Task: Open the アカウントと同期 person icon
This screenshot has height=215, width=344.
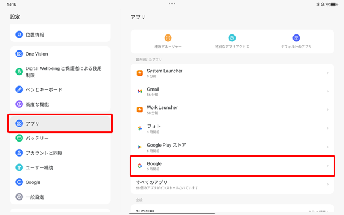Action: click(19, 153)
